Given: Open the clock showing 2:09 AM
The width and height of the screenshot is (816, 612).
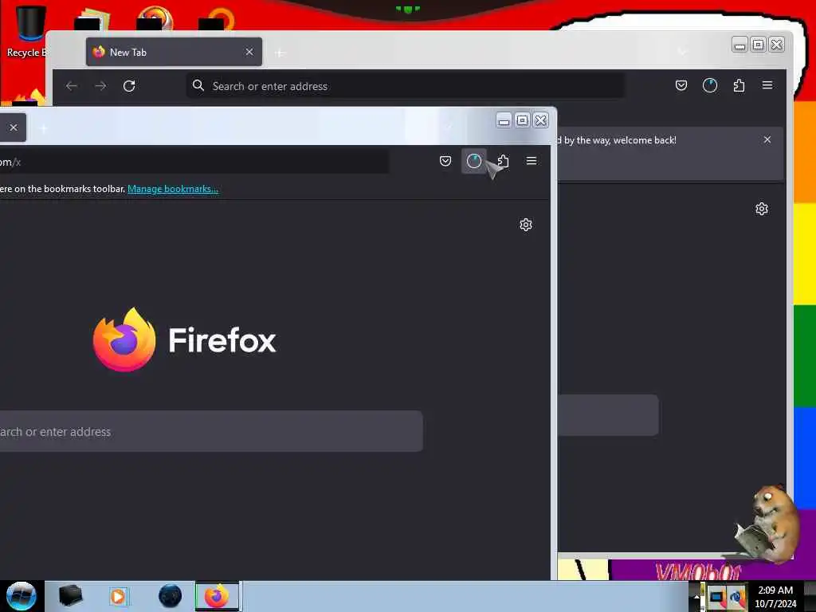Looking at the screenshot, I should (775, 597).
